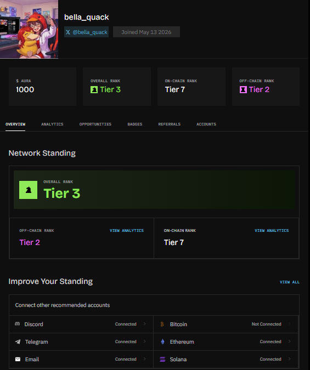Click the Bitcoin symbol icon

click(162, 324)
